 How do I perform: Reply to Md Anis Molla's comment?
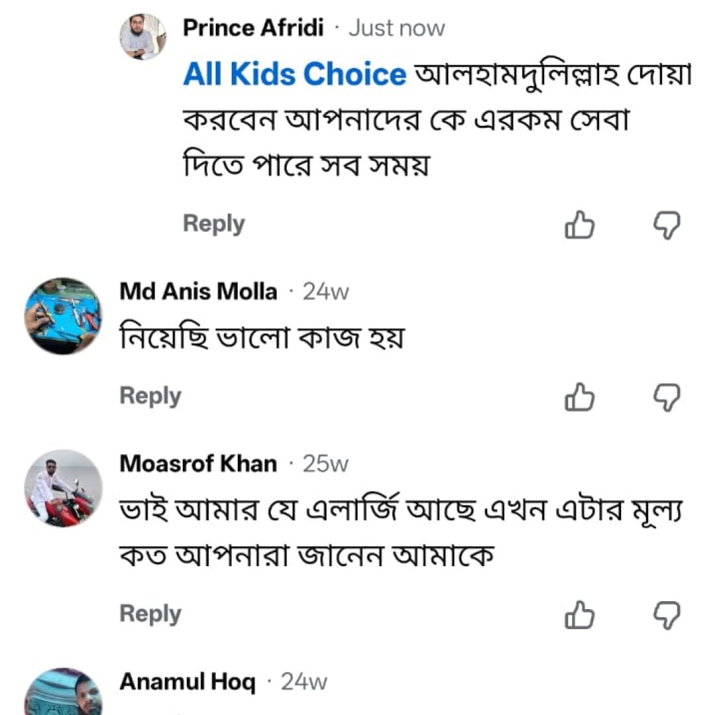pyautogui.click(x=150, y=396)
